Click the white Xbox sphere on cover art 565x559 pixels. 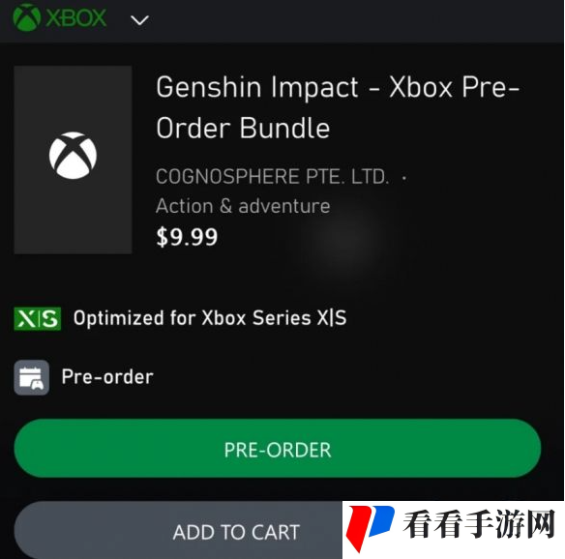point(74,156)
